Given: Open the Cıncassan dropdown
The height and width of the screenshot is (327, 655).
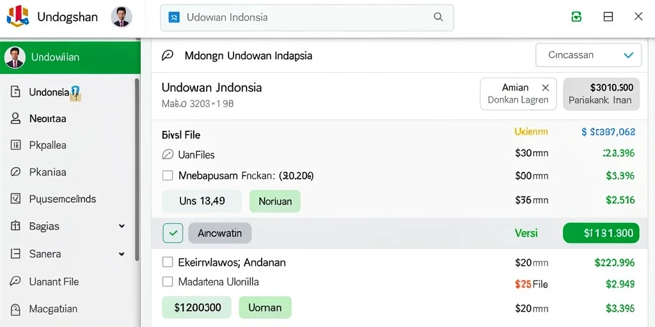Looking at the screenshot, I should click(x=588, y=55).
